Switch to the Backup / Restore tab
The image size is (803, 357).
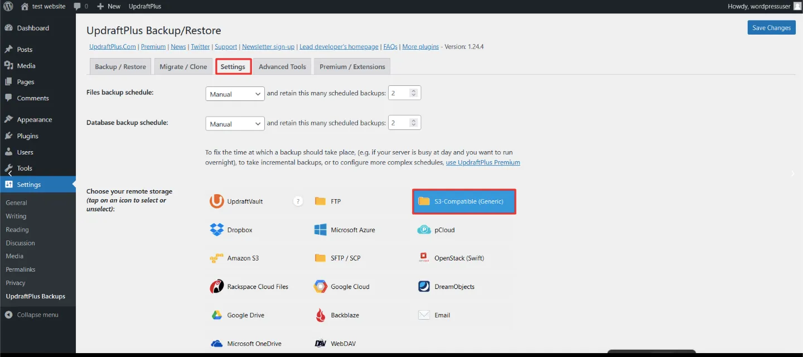pos(120,66)
